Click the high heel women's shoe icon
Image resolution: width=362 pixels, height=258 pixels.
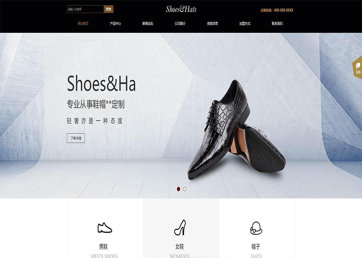coord(180,227)
